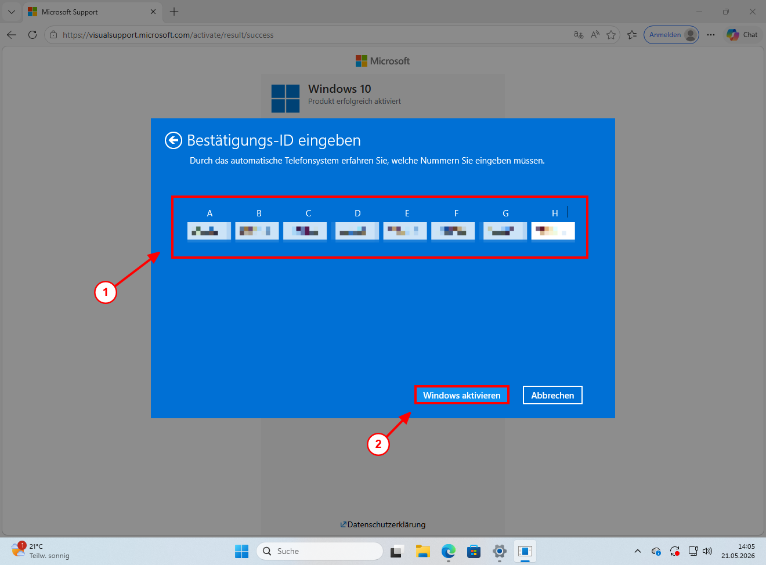
Task: Expand the tab actions dropdown
Action: coord(12,12)
